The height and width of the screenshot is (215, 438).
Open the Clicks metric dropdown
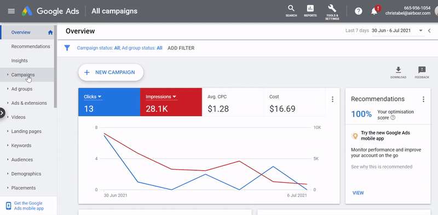point(93,97)
